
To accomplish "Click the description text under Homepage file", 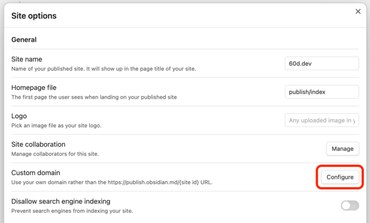I will coord(94,97).
